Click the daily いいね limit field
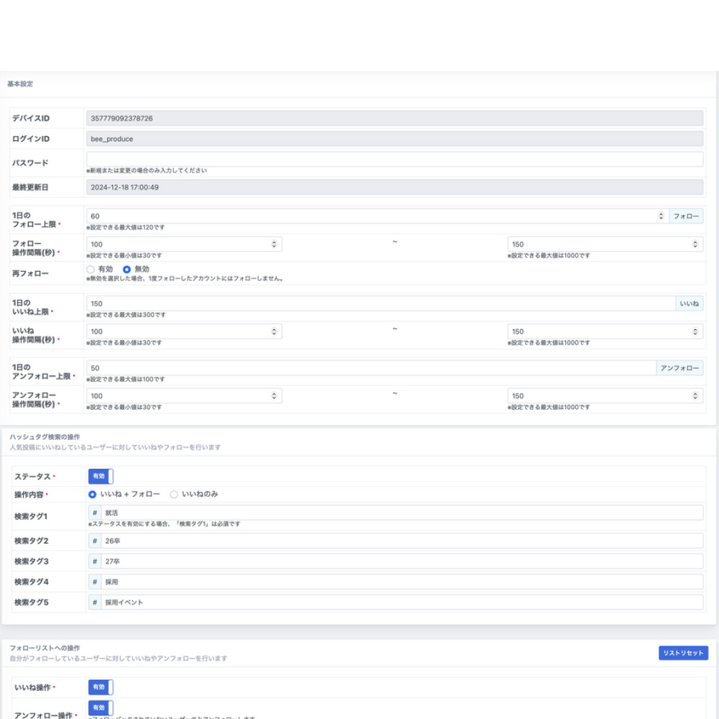The image size is (719, 719). point(380,303)
